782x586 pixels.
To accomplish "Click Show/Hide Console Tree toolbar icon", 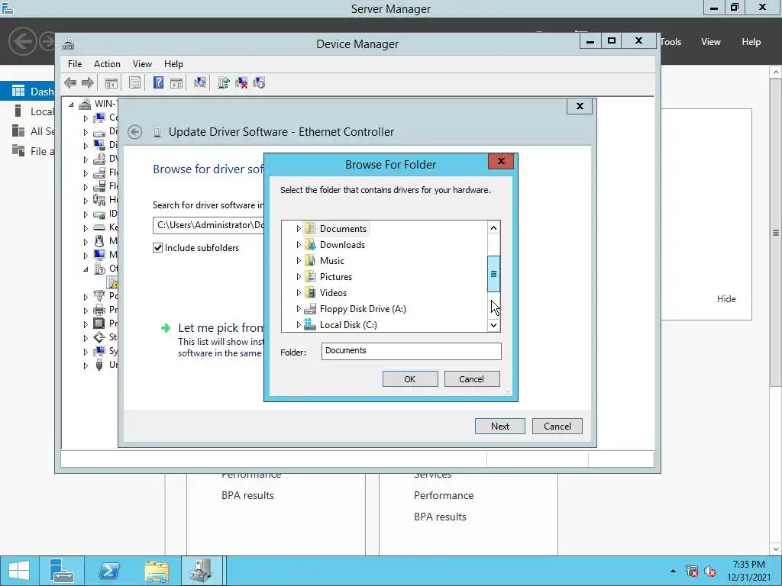I will click(111, 82).
